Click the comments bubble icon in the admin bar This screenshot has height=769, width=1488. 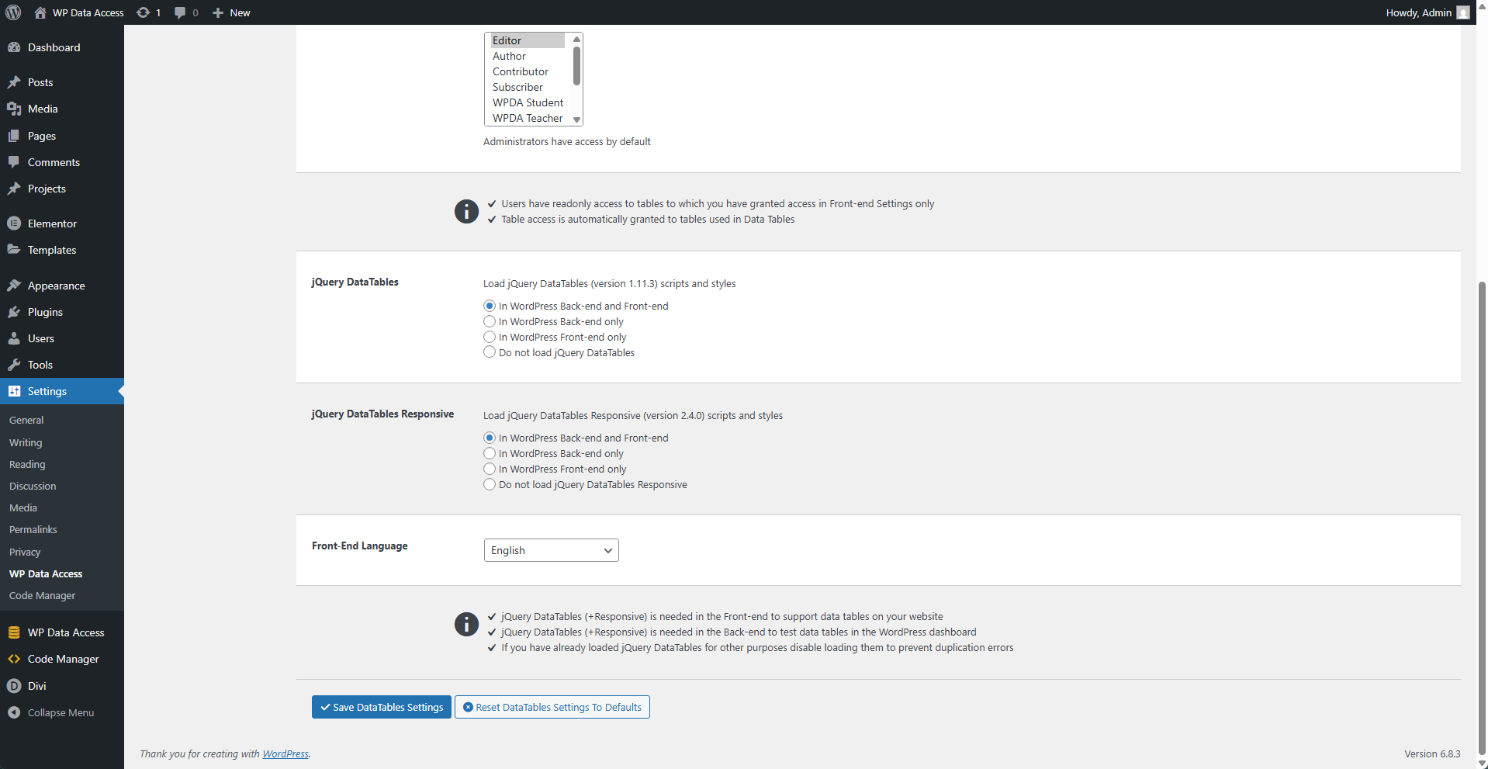pyautogui.click(x=179, y=12)
